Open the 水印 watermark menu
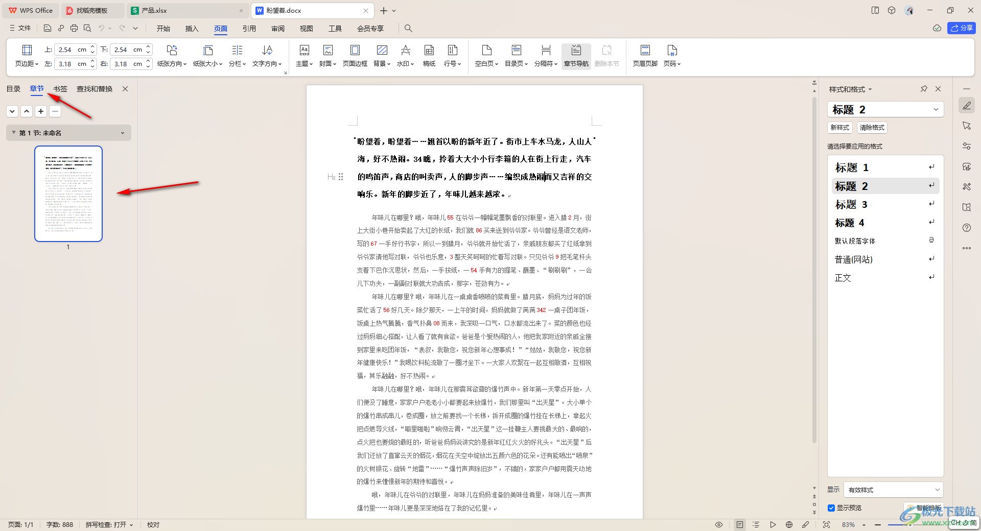Viewport: 981px width, 531px height. coord(405,56)
